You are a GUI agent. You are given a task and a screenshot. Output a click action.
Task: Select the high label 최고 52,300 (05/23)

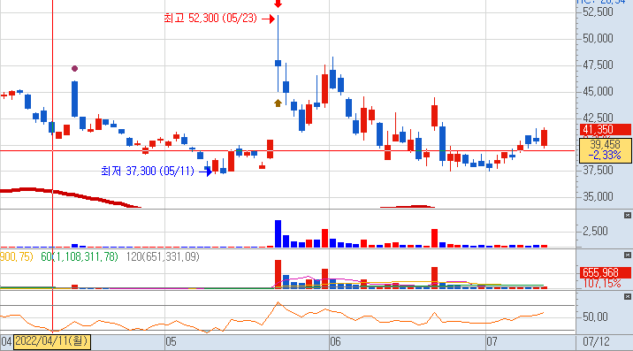pyautogui.click(x=210, y=19)
